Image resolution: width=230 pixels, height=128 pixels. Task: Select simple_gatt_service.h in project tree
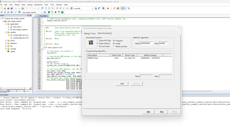pyautogui.click(x=19, y=38)
